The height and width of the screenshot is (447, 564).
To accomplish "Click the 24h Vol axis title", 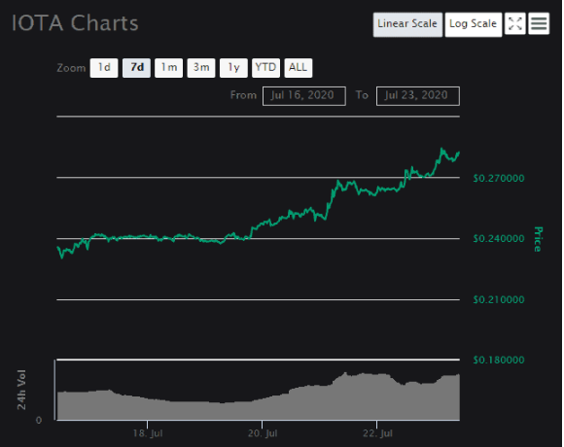I will 21,390.
